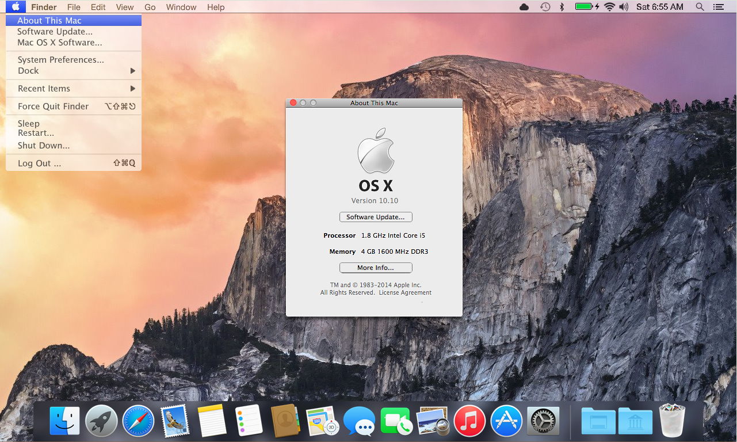Open Maps icon in dock
Image resolution: width=737 pixels, height=442 pixels.
(322, 421)
